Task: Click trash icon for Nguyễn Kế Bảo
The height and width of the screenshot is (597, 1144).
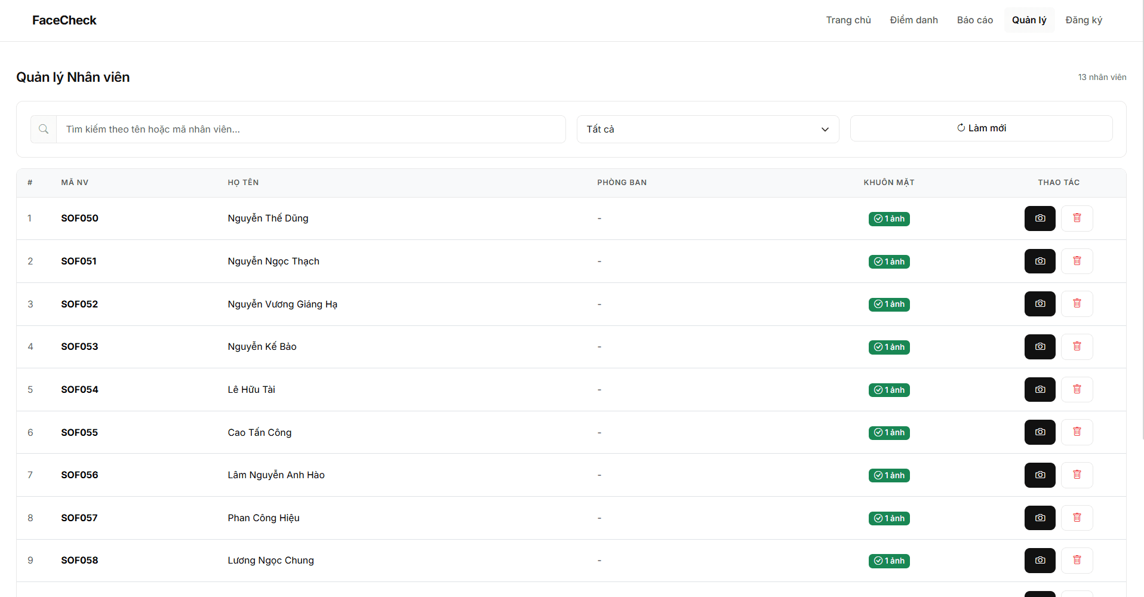Action: pyautogui.click(x=1077, y=347)
